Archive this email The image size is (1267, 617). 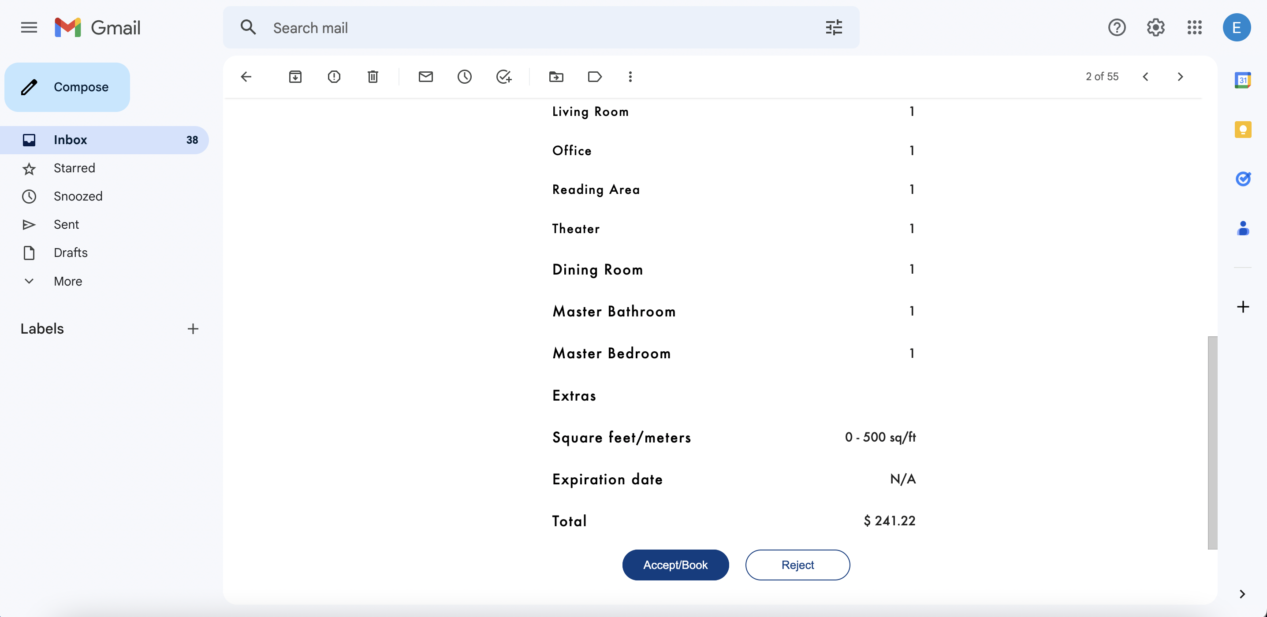[295, 77]
